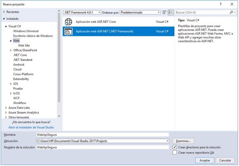Image resolution: width=239 pixels, height=166 pixels.
Task: Open the Ordenar por Predeterminado dropdown
Action: click(x=140, y=12)
